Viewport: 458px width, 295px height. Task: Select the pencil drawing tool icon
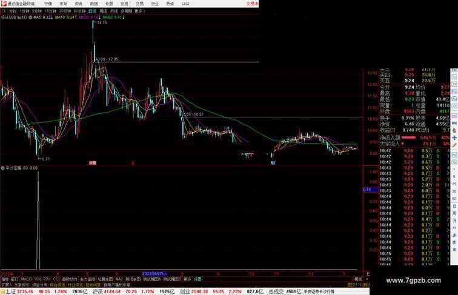tap(454, 145)
